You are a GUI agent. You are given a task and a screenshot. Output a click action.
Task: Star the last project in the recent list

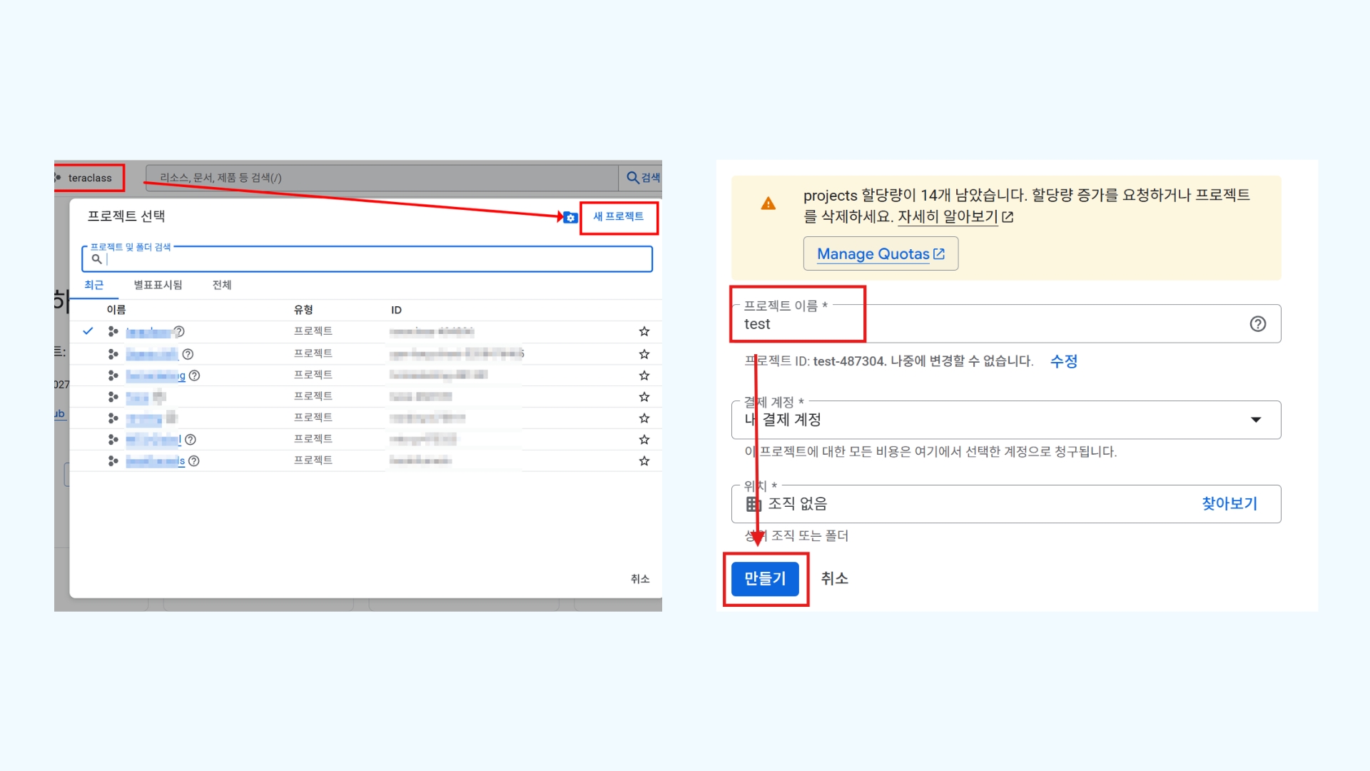tap(644, 460)
